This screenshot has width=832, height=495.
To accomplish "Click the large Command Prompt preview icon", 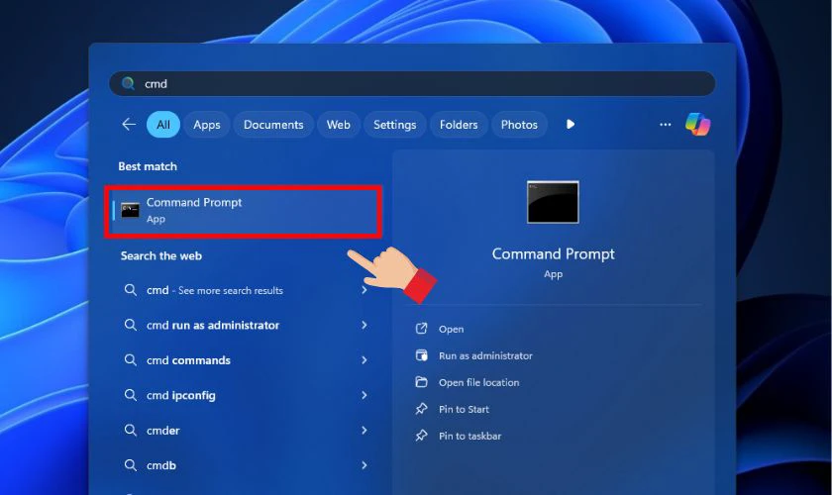I will pyautogui.click(x=553, y=202).
